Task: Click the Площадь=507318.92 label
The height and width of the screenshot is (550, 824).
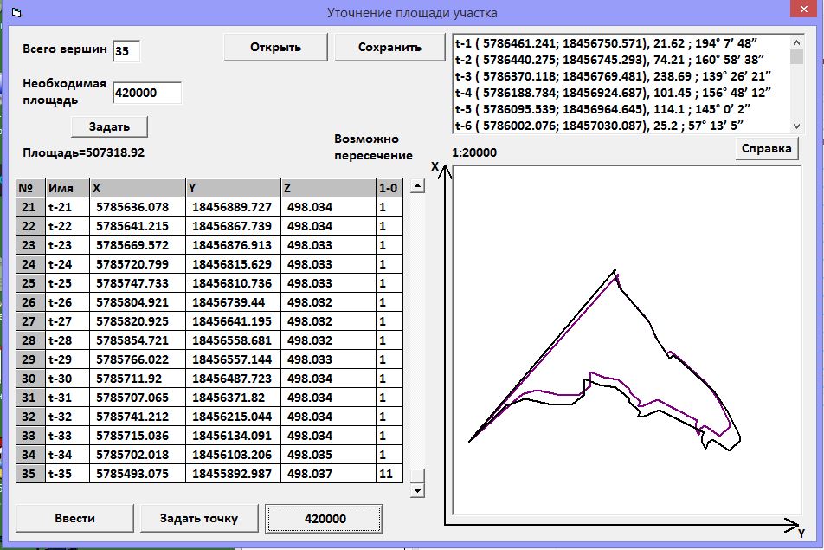Action: [x=84, y=153]
